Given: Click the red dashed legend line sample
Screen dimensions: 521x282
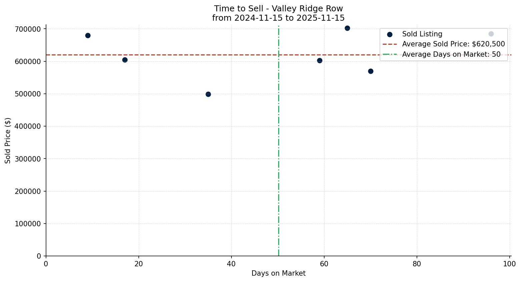Looking at the screenshot, I should (390, 44).
